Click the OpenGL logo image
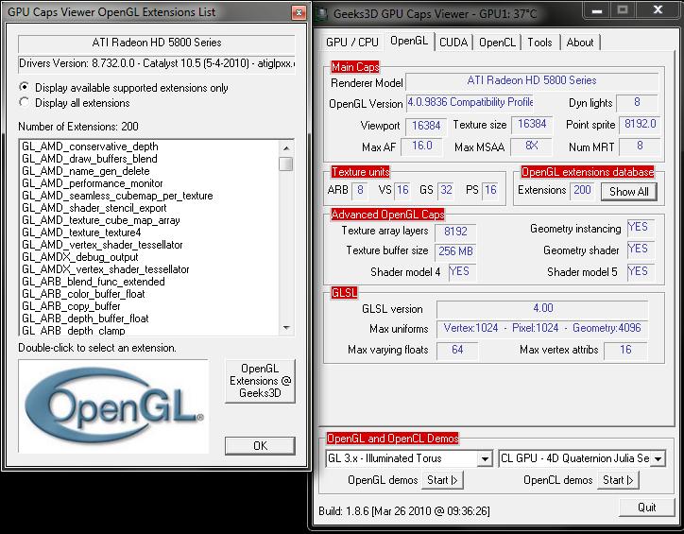 113,406
